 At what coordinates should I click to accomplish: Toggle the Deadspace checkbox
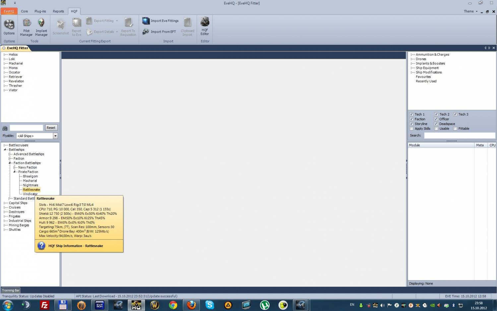436,124
